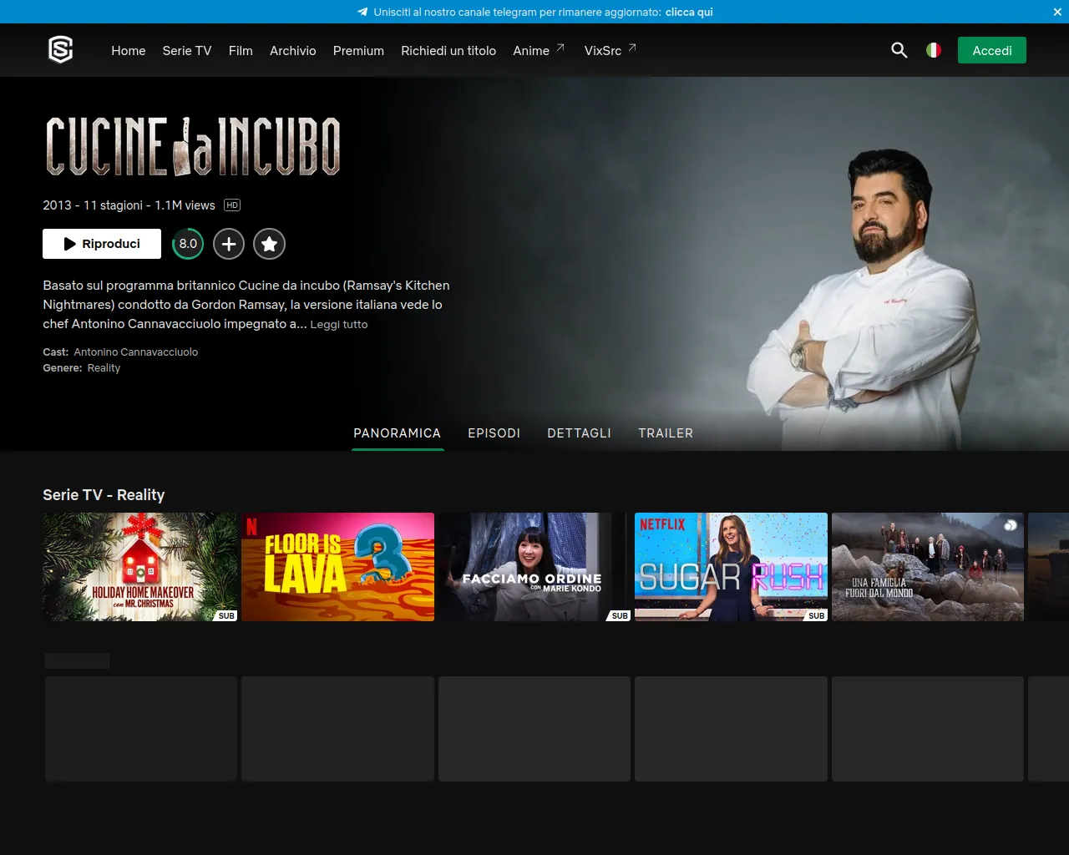
Task: Click the Telegram paper plane icon
Action: tap(362, 12)
